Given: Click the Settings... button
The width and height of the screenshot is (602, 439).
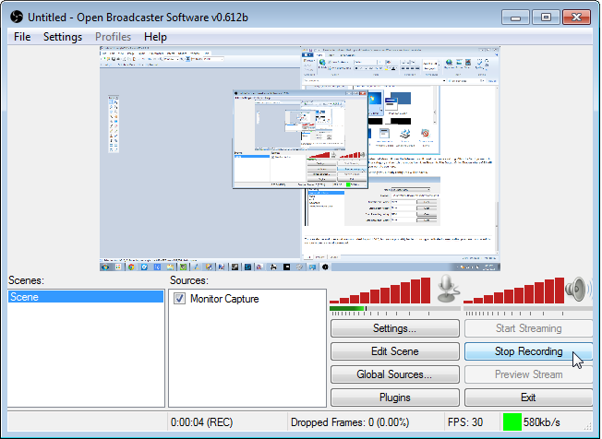Looking at the screenshot, I should click(394, 328).
